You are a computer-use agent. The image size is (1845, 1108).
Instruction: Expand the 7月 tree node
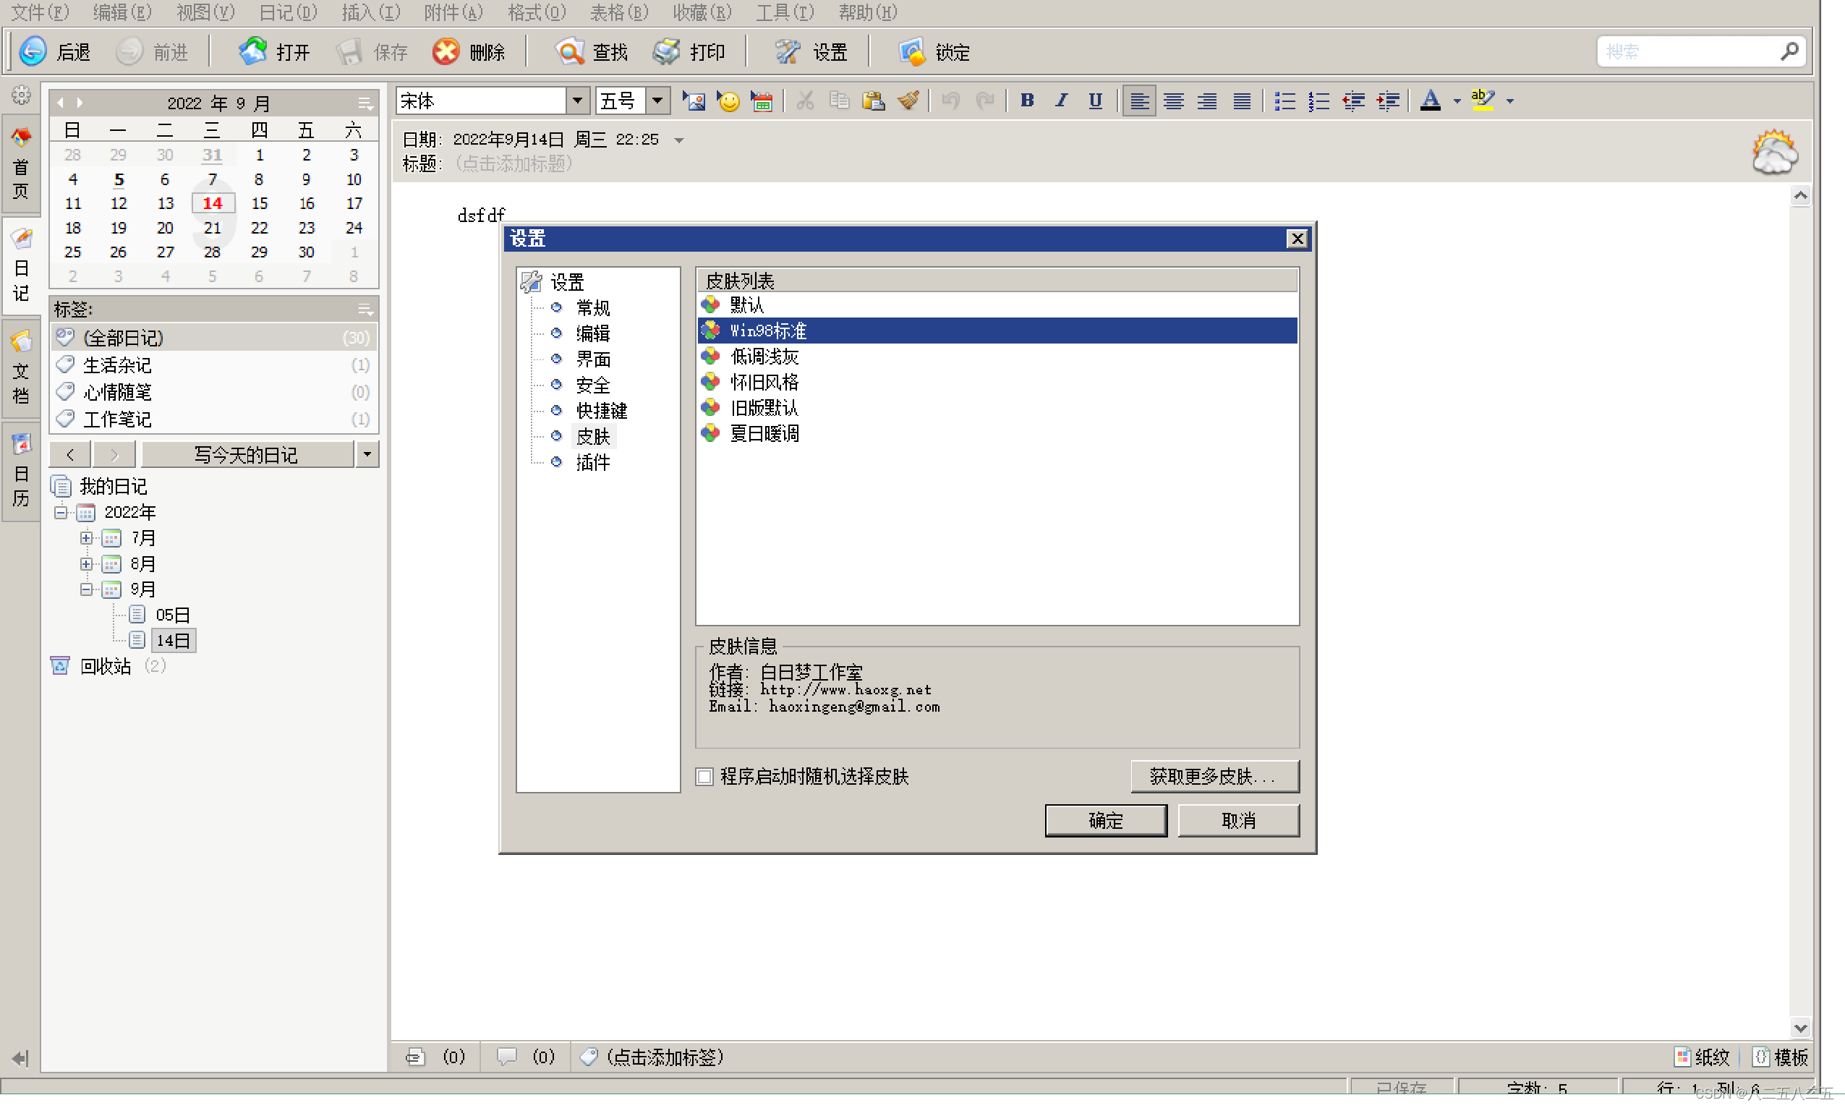point(87,537)
